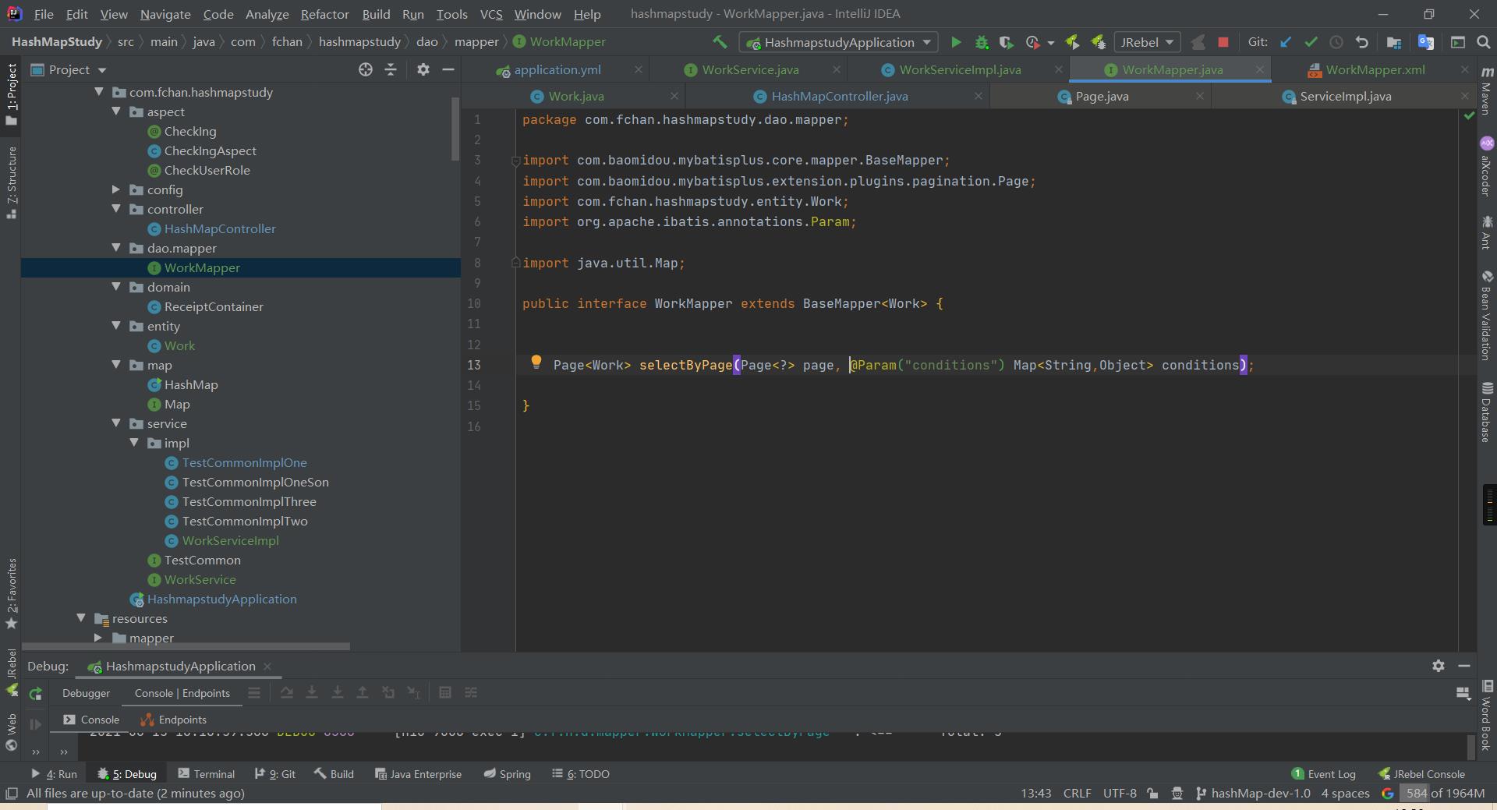Start debugging with the green bug icon
The image size is (1497, 810).
tap(982, 42)
